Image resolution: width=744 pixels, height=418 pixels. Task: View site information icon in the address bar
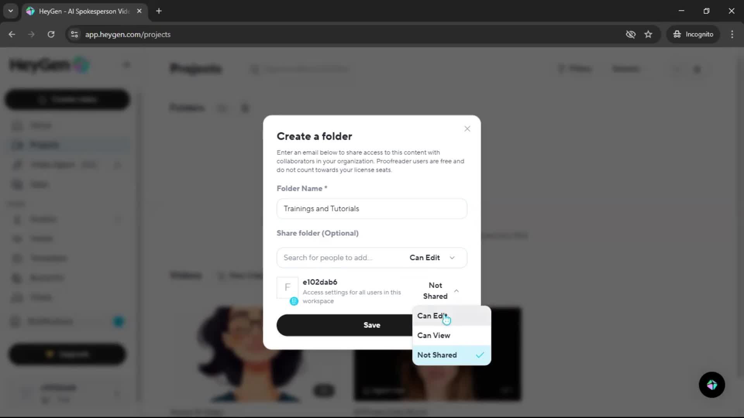[x=74, y=34]
